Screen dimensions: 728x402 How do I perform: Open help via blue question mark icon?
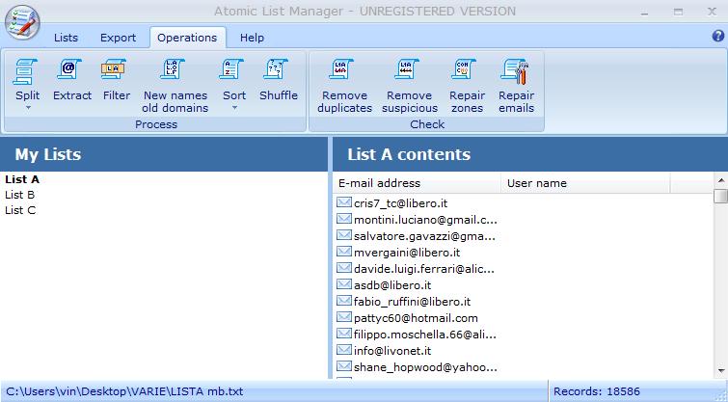[717, 36]
